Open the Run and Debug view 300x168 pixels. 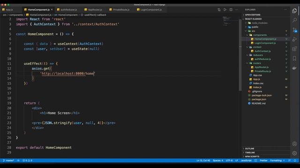[x=294, y=39]
